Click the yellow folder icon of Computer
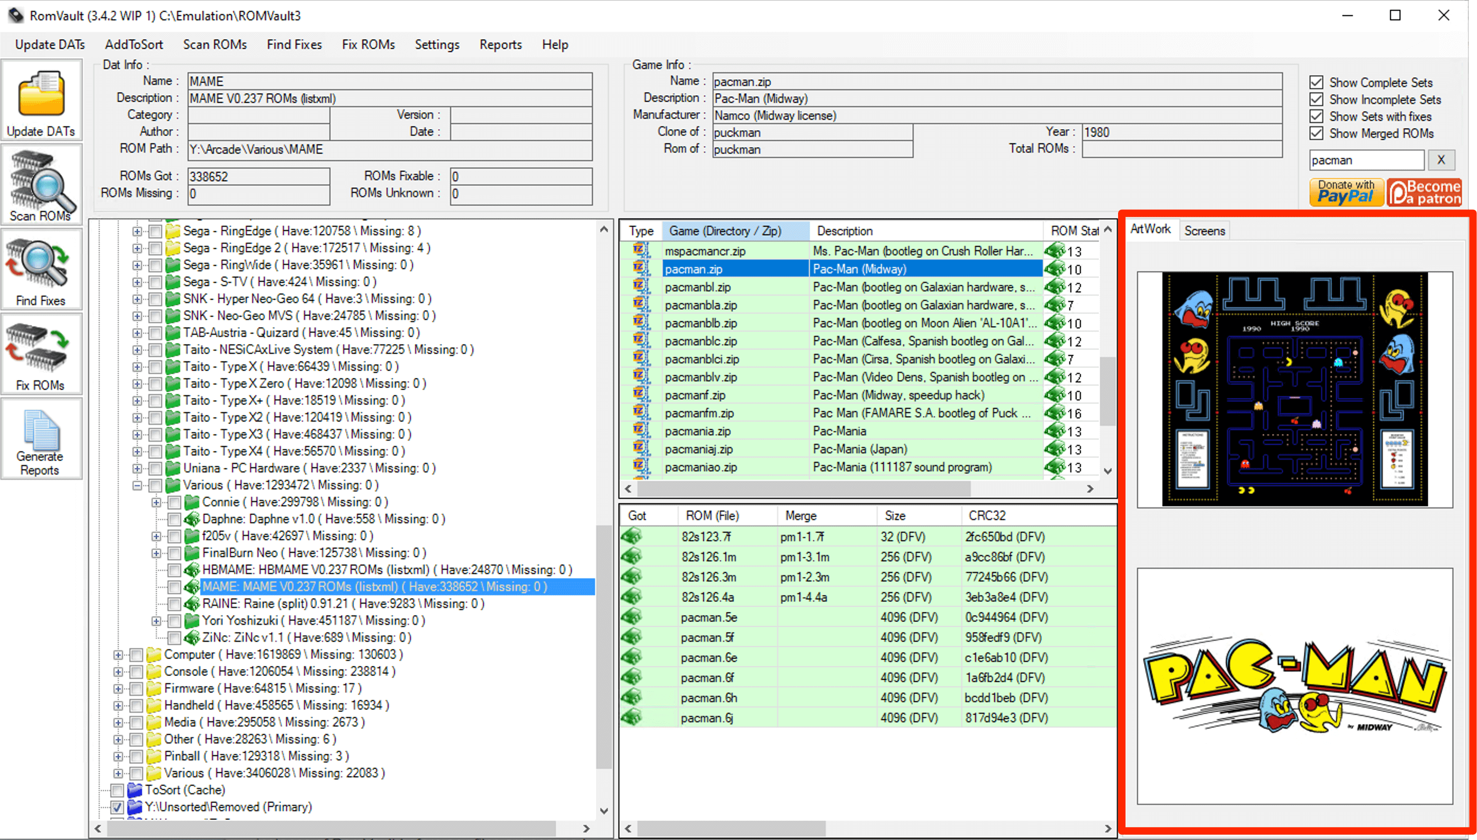 point(154,654)
